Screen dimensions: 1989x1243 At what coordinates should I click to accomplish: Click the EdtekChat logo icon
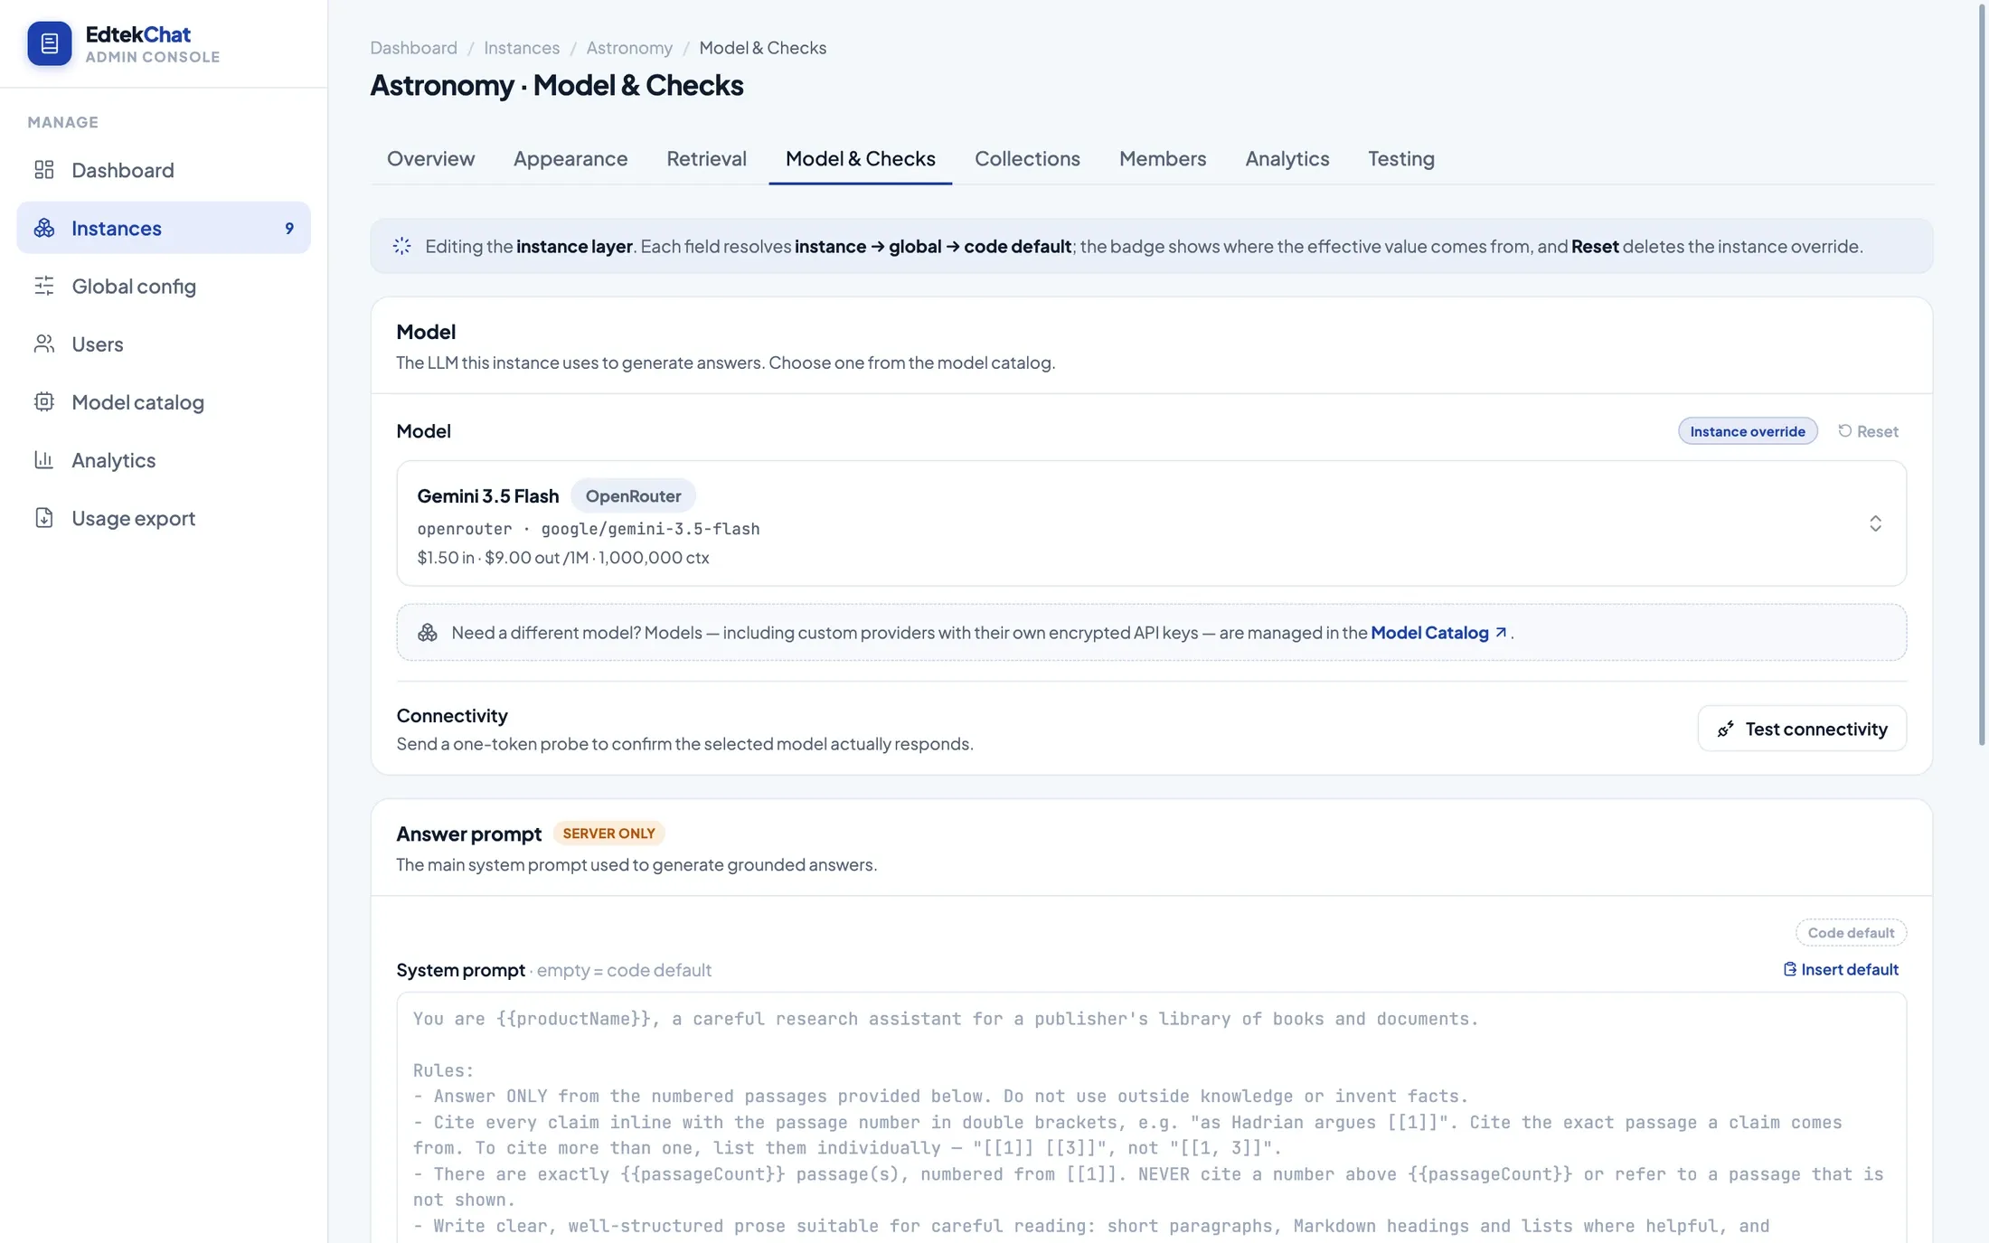pos(49,43)
